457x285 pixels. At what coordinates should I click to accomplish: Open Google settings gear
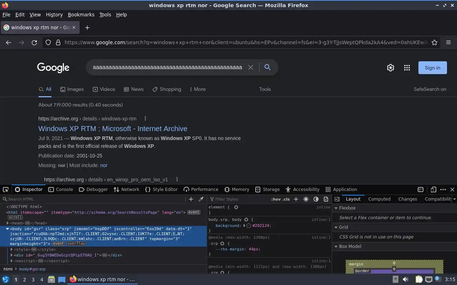[391, 68]
